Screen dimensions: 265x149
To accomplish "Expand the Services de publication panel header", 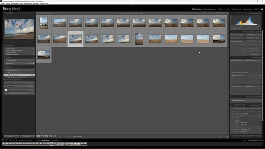I will click(5, 80).
